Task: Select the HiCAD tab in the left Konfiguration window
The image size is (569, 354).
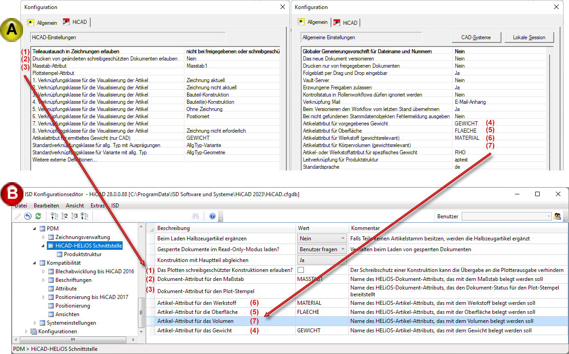Action: pyautogui.click(x=76, y=22)
